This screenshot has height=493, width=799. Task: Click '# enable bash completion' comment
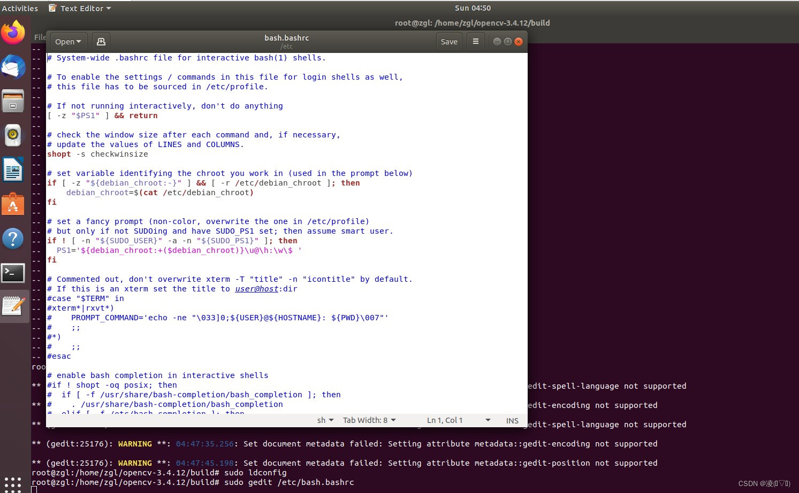(158, 375)
